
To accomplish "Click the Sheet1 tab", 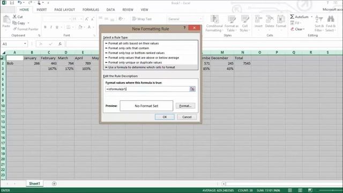I will (34, 183).
